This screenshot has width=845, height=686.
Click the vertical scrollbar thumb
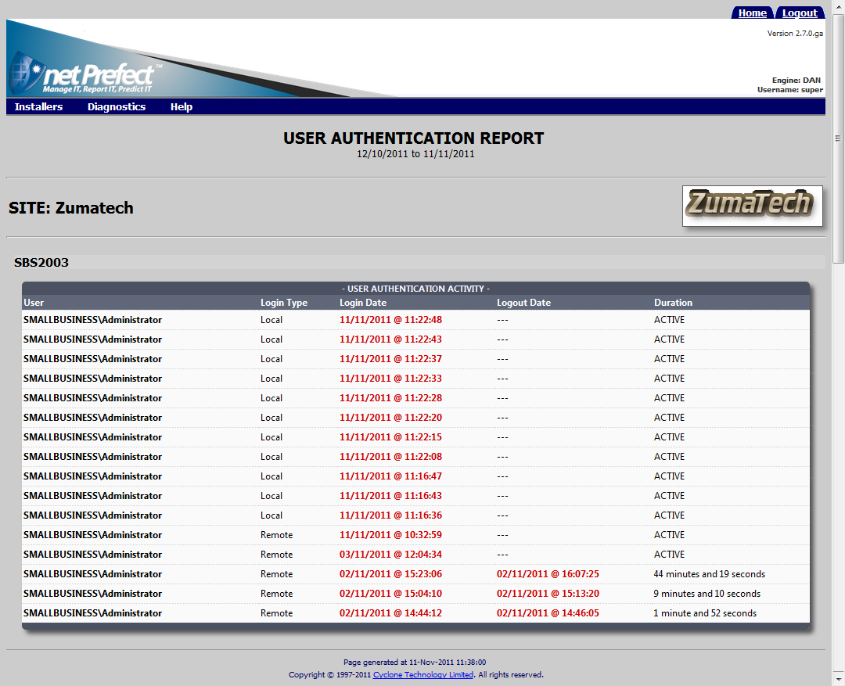(838, 137)
